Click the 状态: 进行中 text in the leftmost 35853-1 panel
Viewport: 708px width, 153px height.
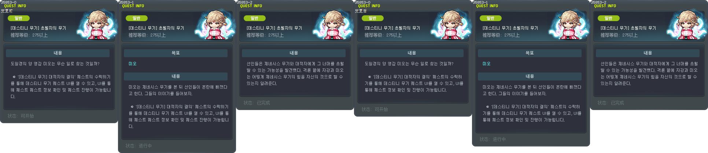click(139, 146)
